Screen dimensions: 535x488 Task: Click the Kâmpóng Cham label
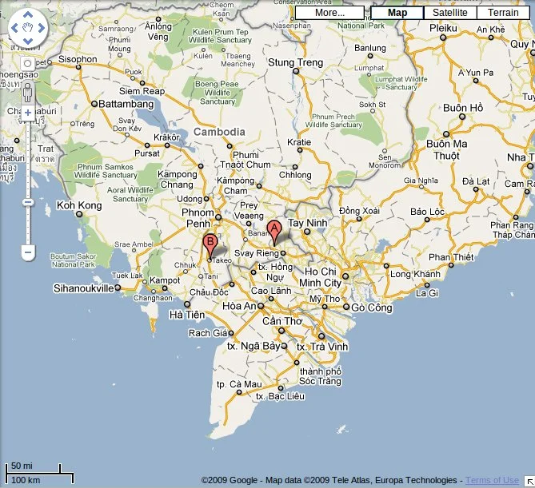235,186
